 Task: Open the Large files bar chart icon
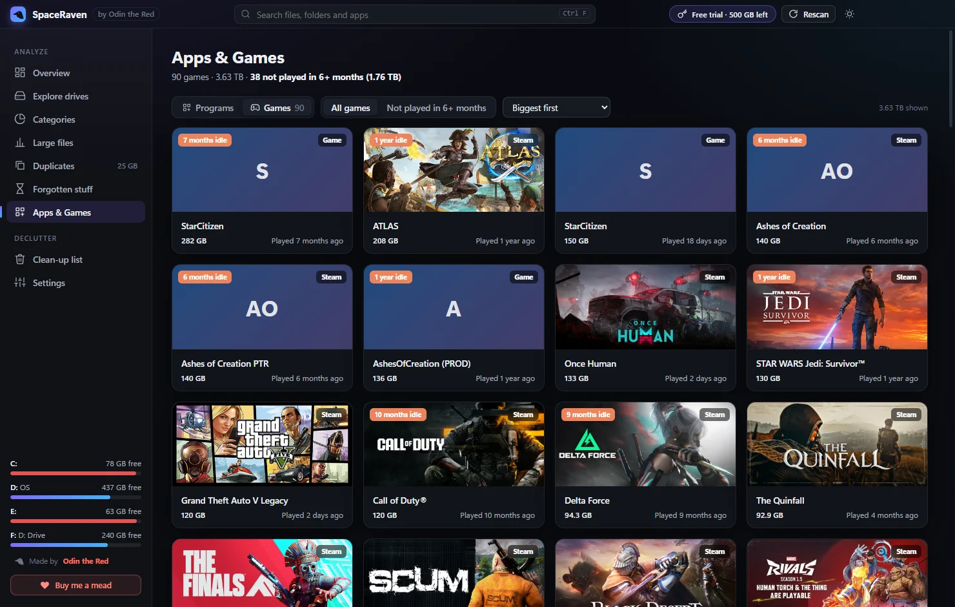coord(20,142)
